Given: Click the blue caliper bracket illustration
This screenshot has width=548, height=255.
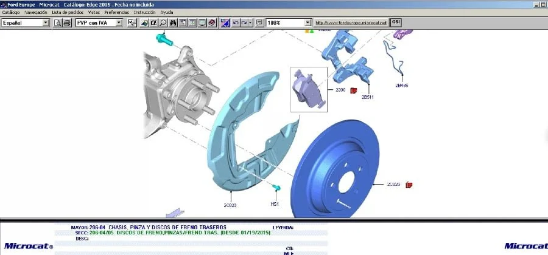Looking at the screenshot, I should [347, 56].
